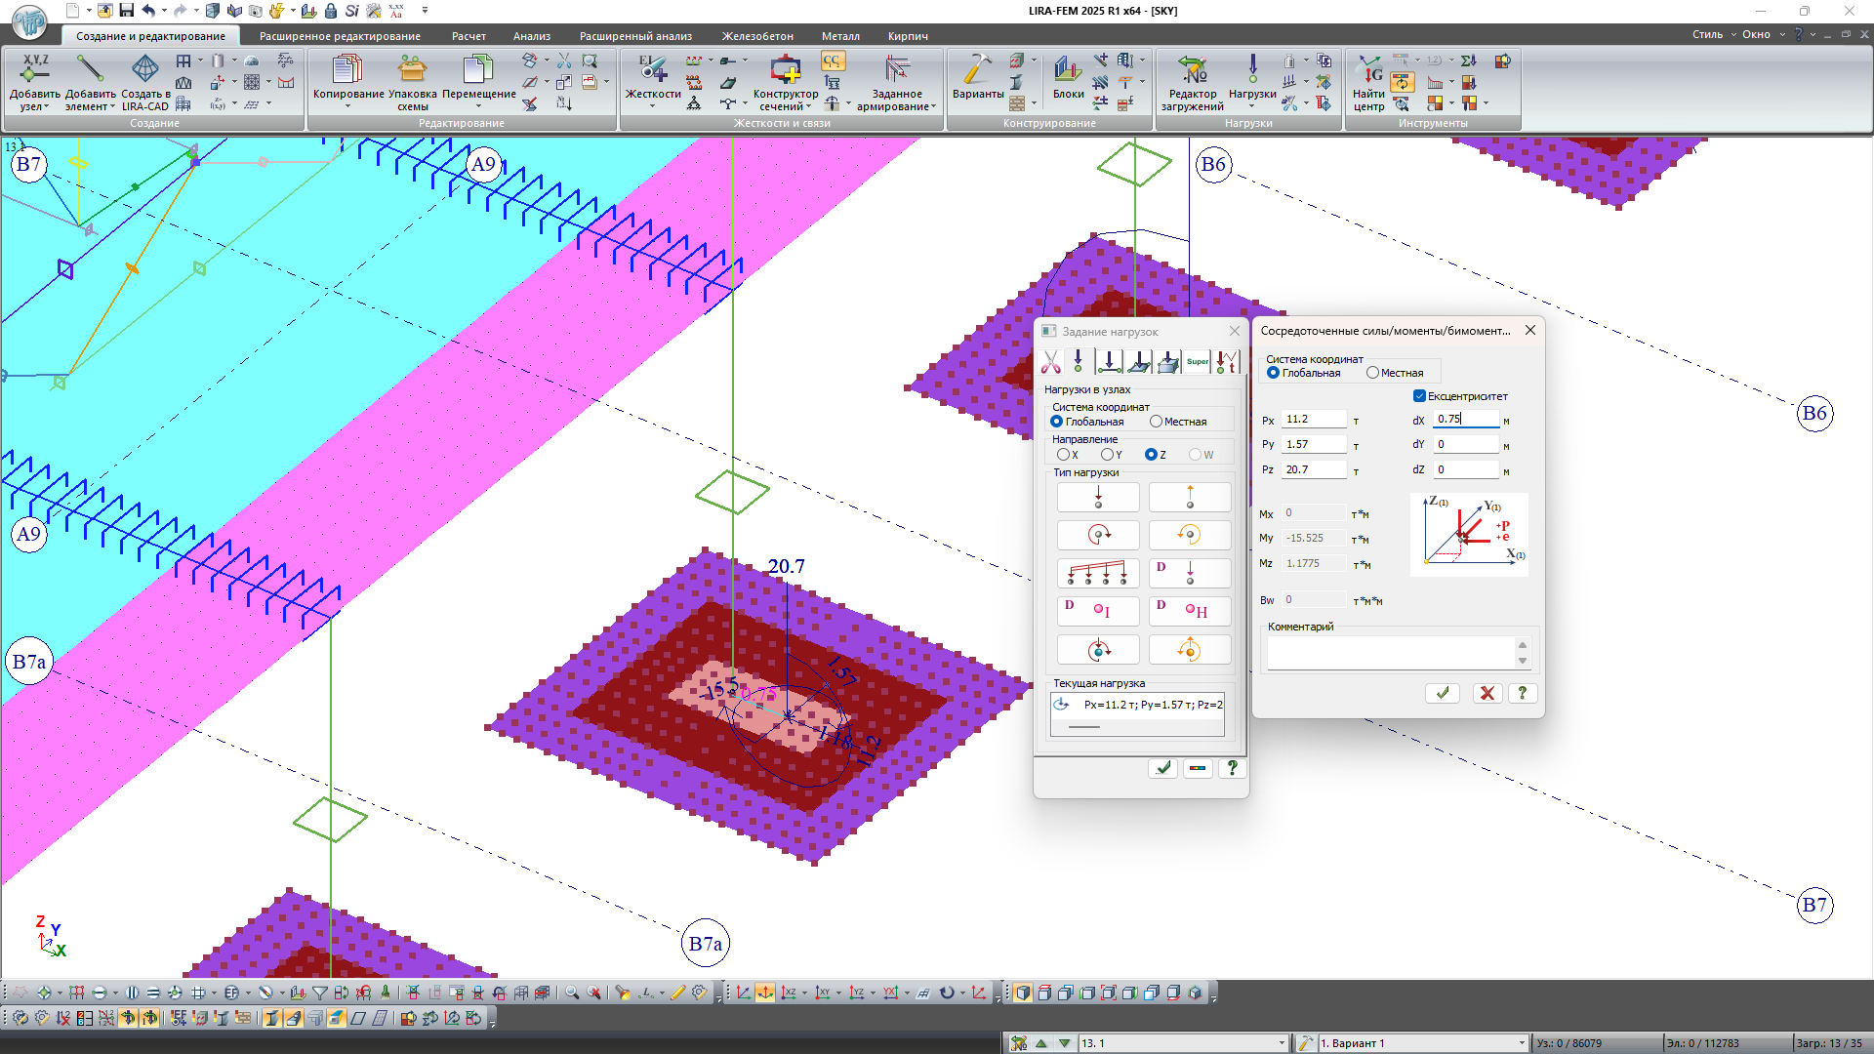1874x1054 pixels.
Task: Click the Pz value input field
Action: (1313, 469)
